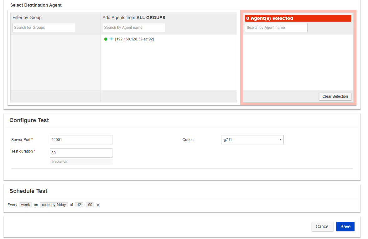Screen dimensions: 368x239
Task: Remove the schedule with the x icon
Action: click(x=98, y=205)
